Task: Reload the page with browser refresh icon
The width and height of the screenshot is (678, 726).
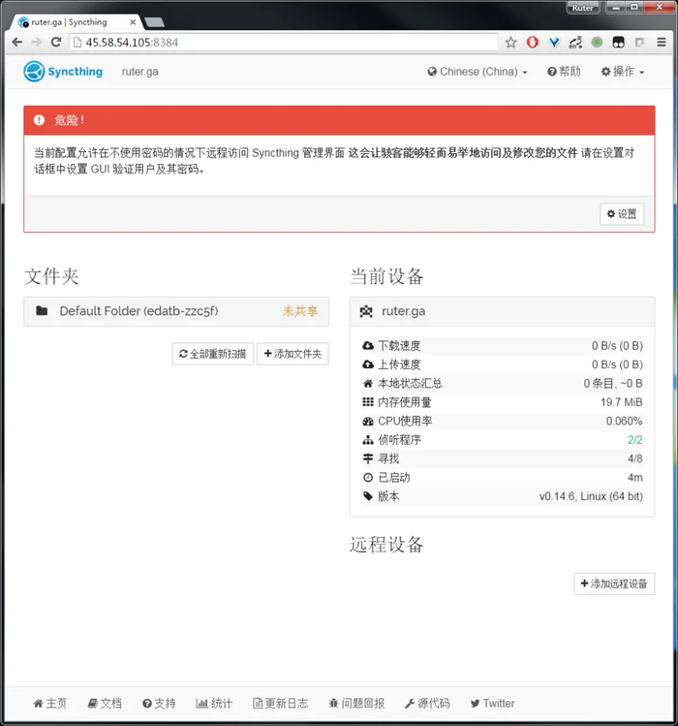Action: coord(56,42)
